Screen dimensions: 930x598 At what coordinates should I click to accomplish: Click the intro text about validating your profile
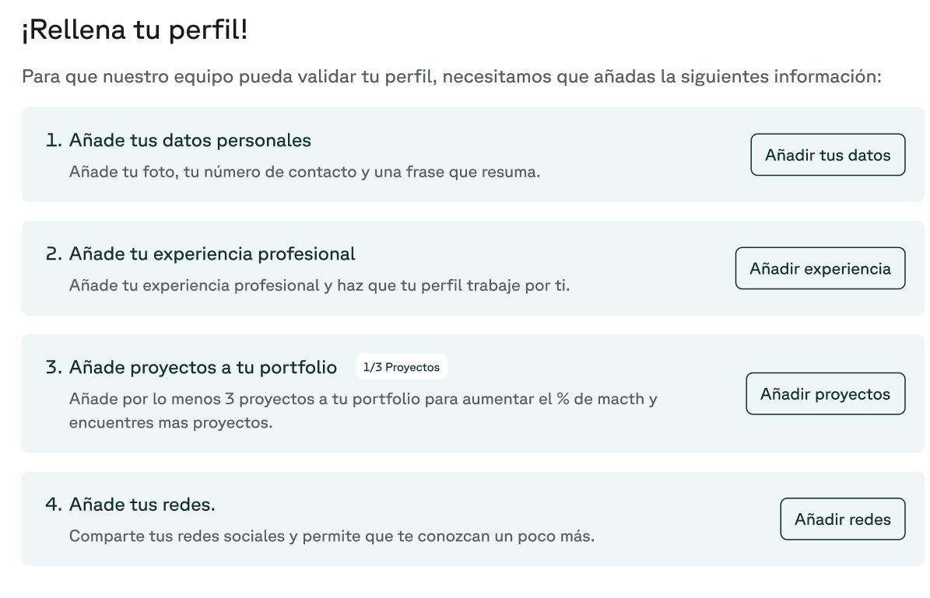tap(451, 78)
